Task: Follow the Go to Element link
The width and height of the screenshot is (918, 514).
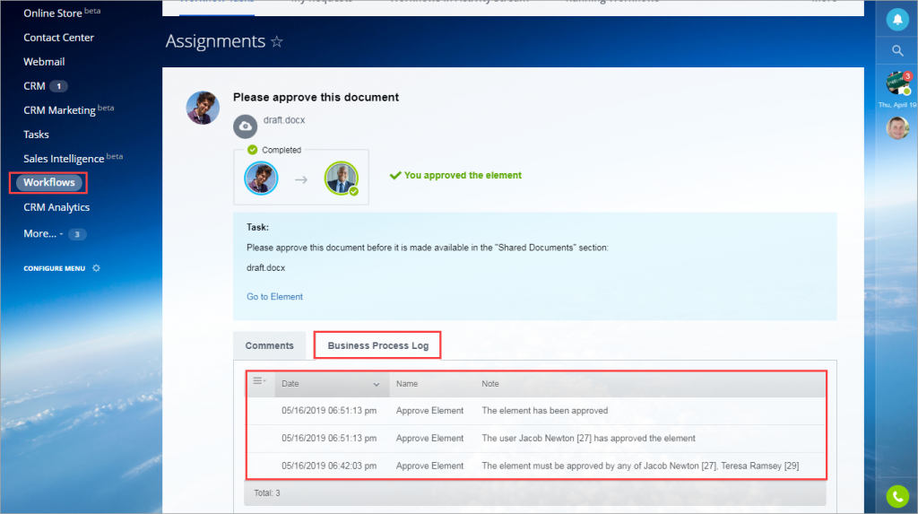Action: [274, 297]
